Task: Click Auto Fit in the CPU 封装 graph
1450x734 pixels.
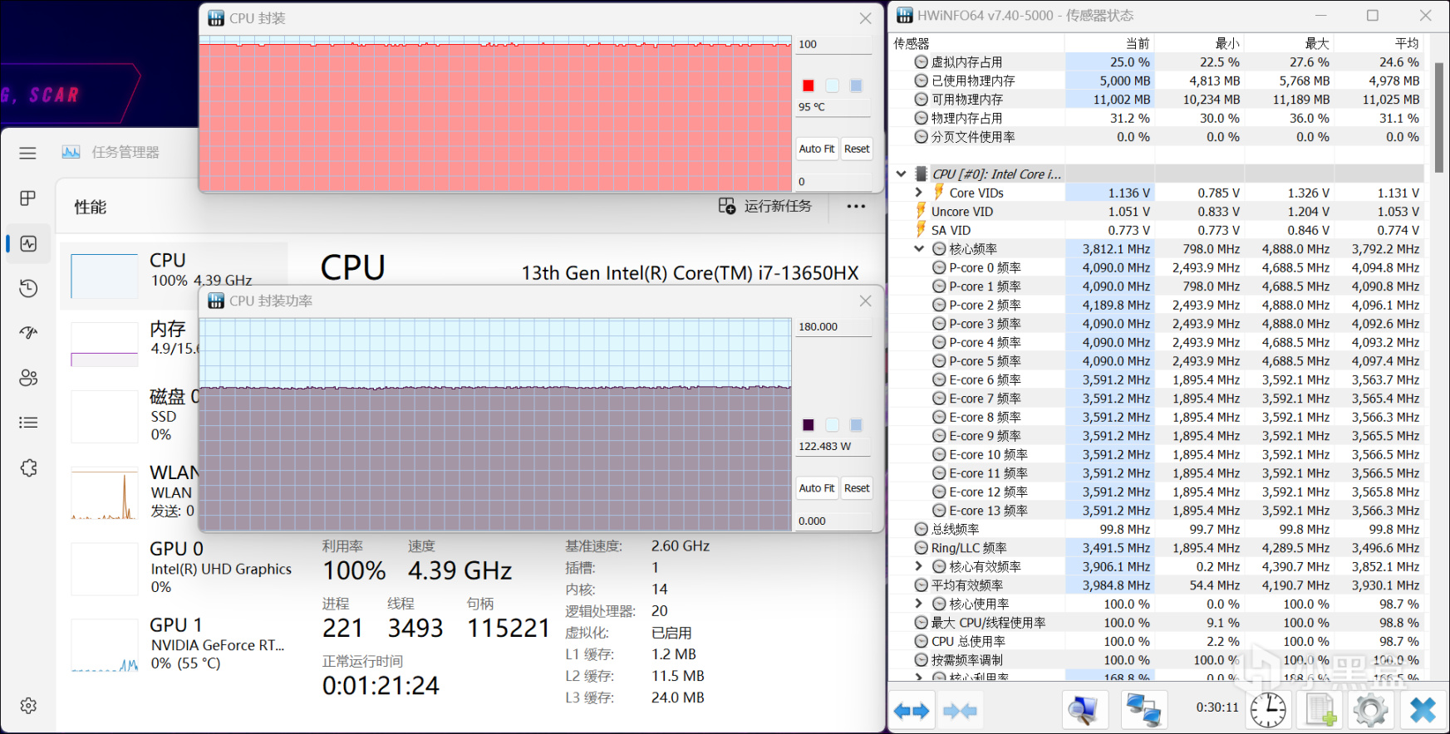Action: (816, 149)
